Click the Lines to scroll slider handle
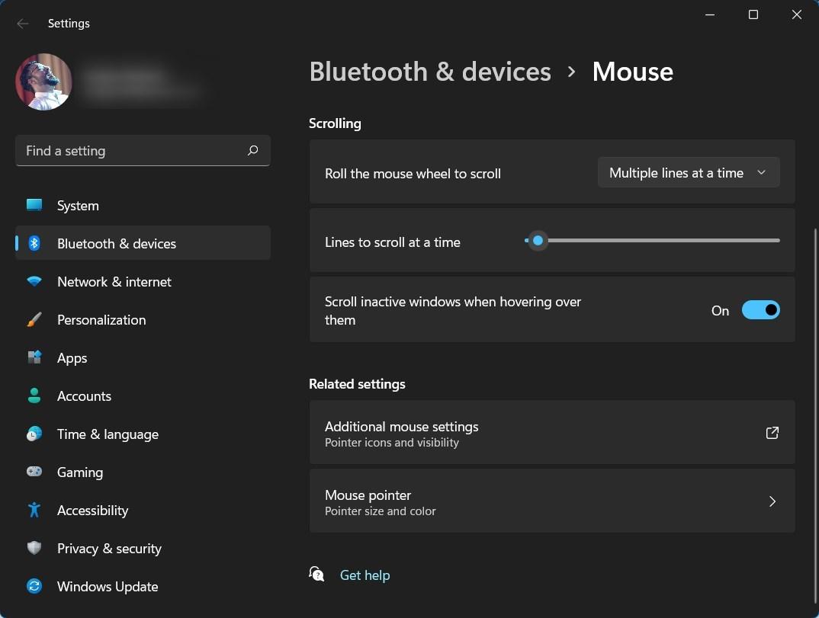819x618 pixels. coord(538,241)
